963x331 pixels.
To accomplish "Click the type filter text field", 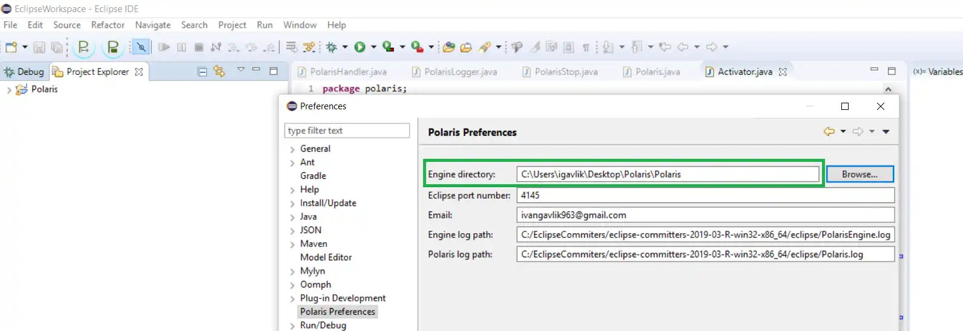I will 347,130.
